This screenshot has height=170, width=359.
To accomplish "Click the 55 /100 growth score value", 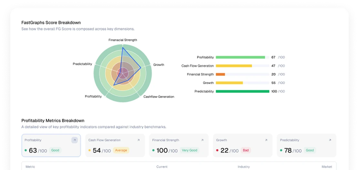I will (278, 83).
